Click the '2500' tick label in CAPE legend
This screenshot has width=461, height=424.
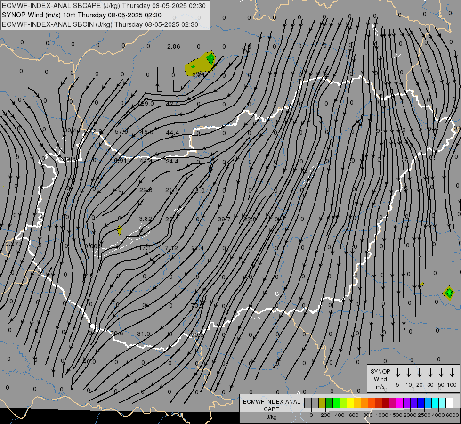click(424, 415)
